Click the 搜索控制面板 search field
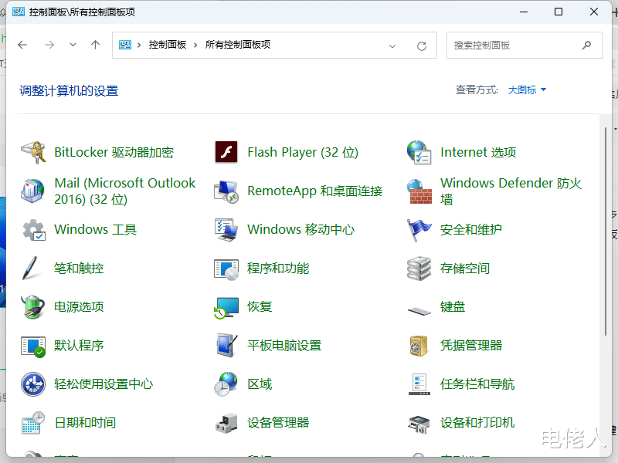Image resolution: width=618 pixels, height=463 pixels. point(525,46)
